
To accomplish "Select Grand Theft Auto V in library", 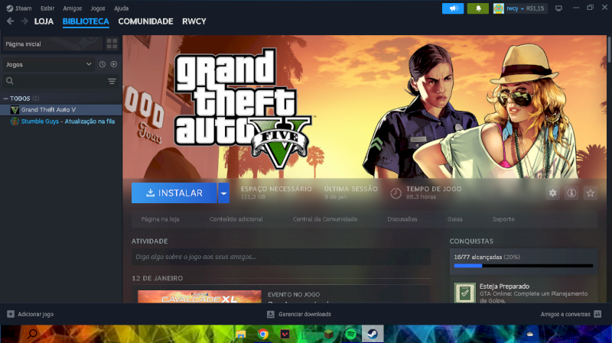I will 61,110.
